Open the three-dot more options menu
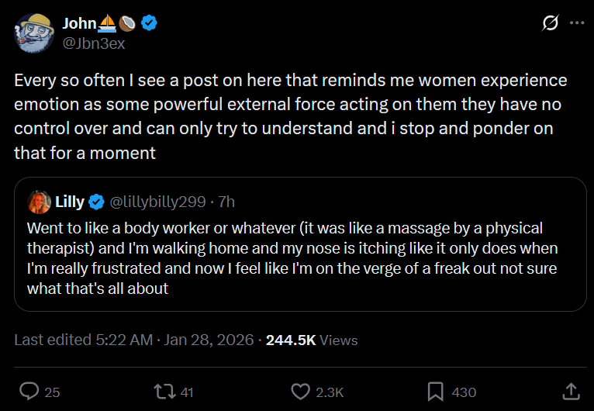The height and width of the screenshot is (411, 594). (576, 23)
